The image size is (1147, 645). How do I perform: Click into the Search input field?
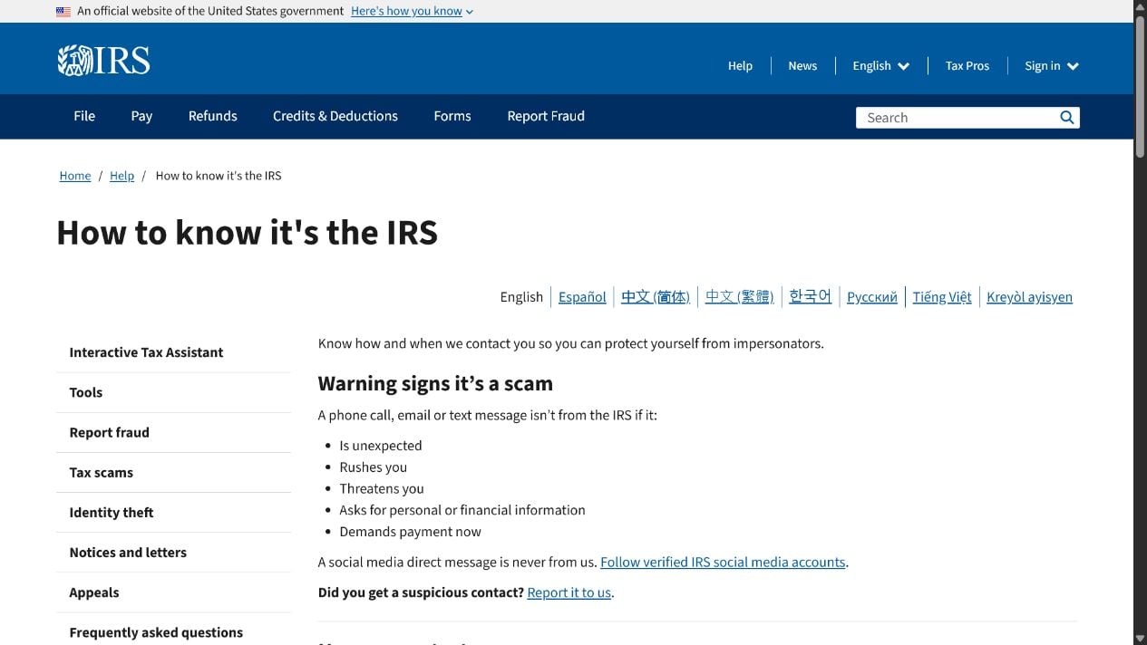pyautogui.click(x=957, y=118)
